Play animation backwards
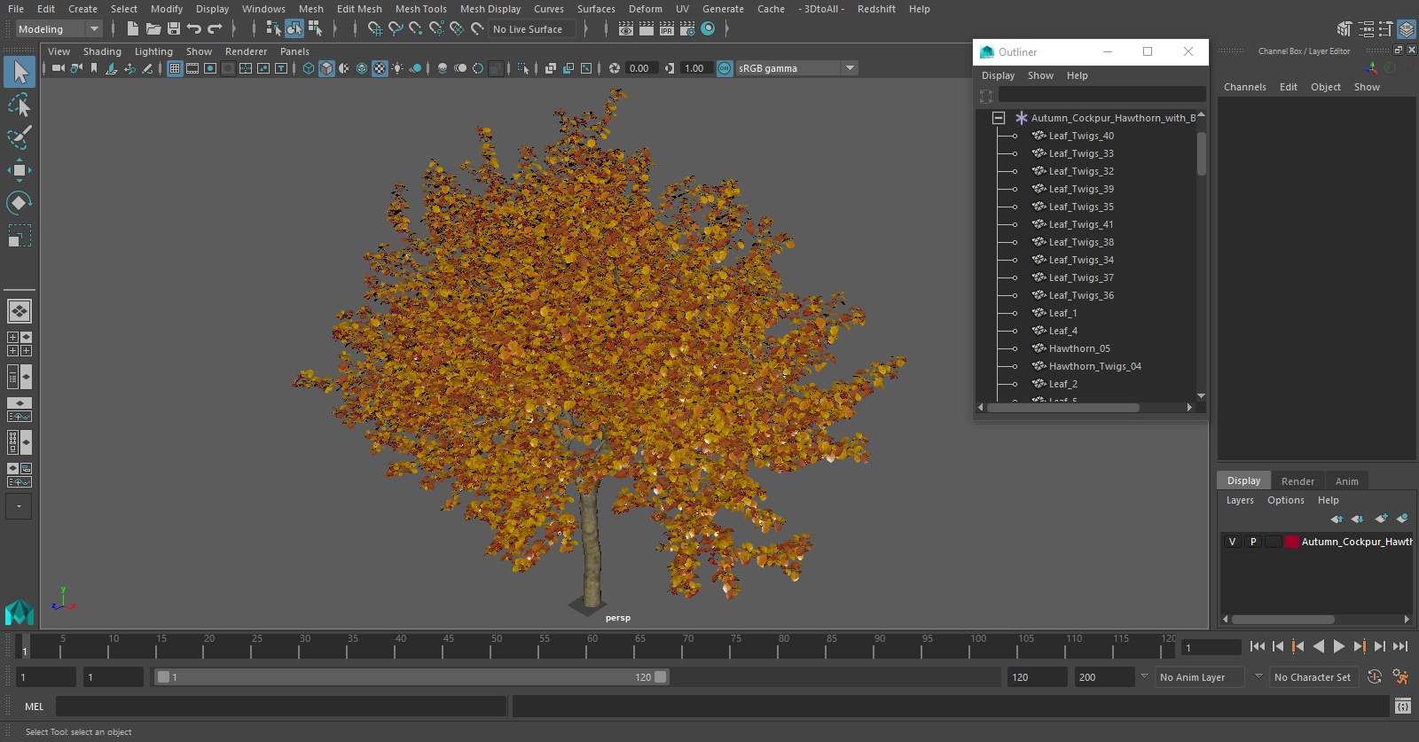 [1319, 646]
